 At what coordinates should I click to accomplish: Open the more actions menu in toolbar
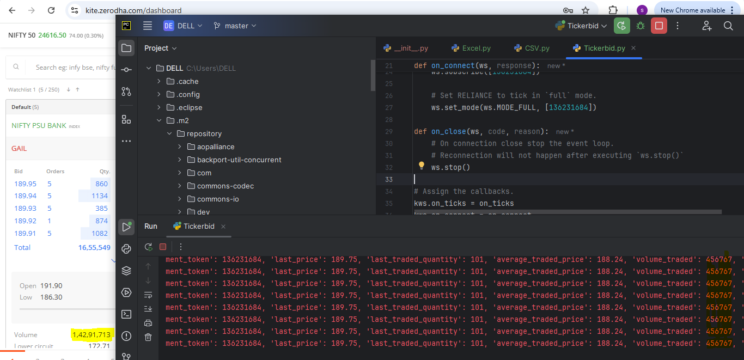[x=678, y=26]
